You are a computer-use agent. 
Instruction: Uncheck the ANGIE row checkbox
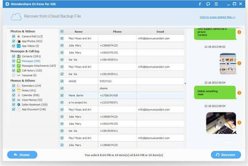click(62, 81)
